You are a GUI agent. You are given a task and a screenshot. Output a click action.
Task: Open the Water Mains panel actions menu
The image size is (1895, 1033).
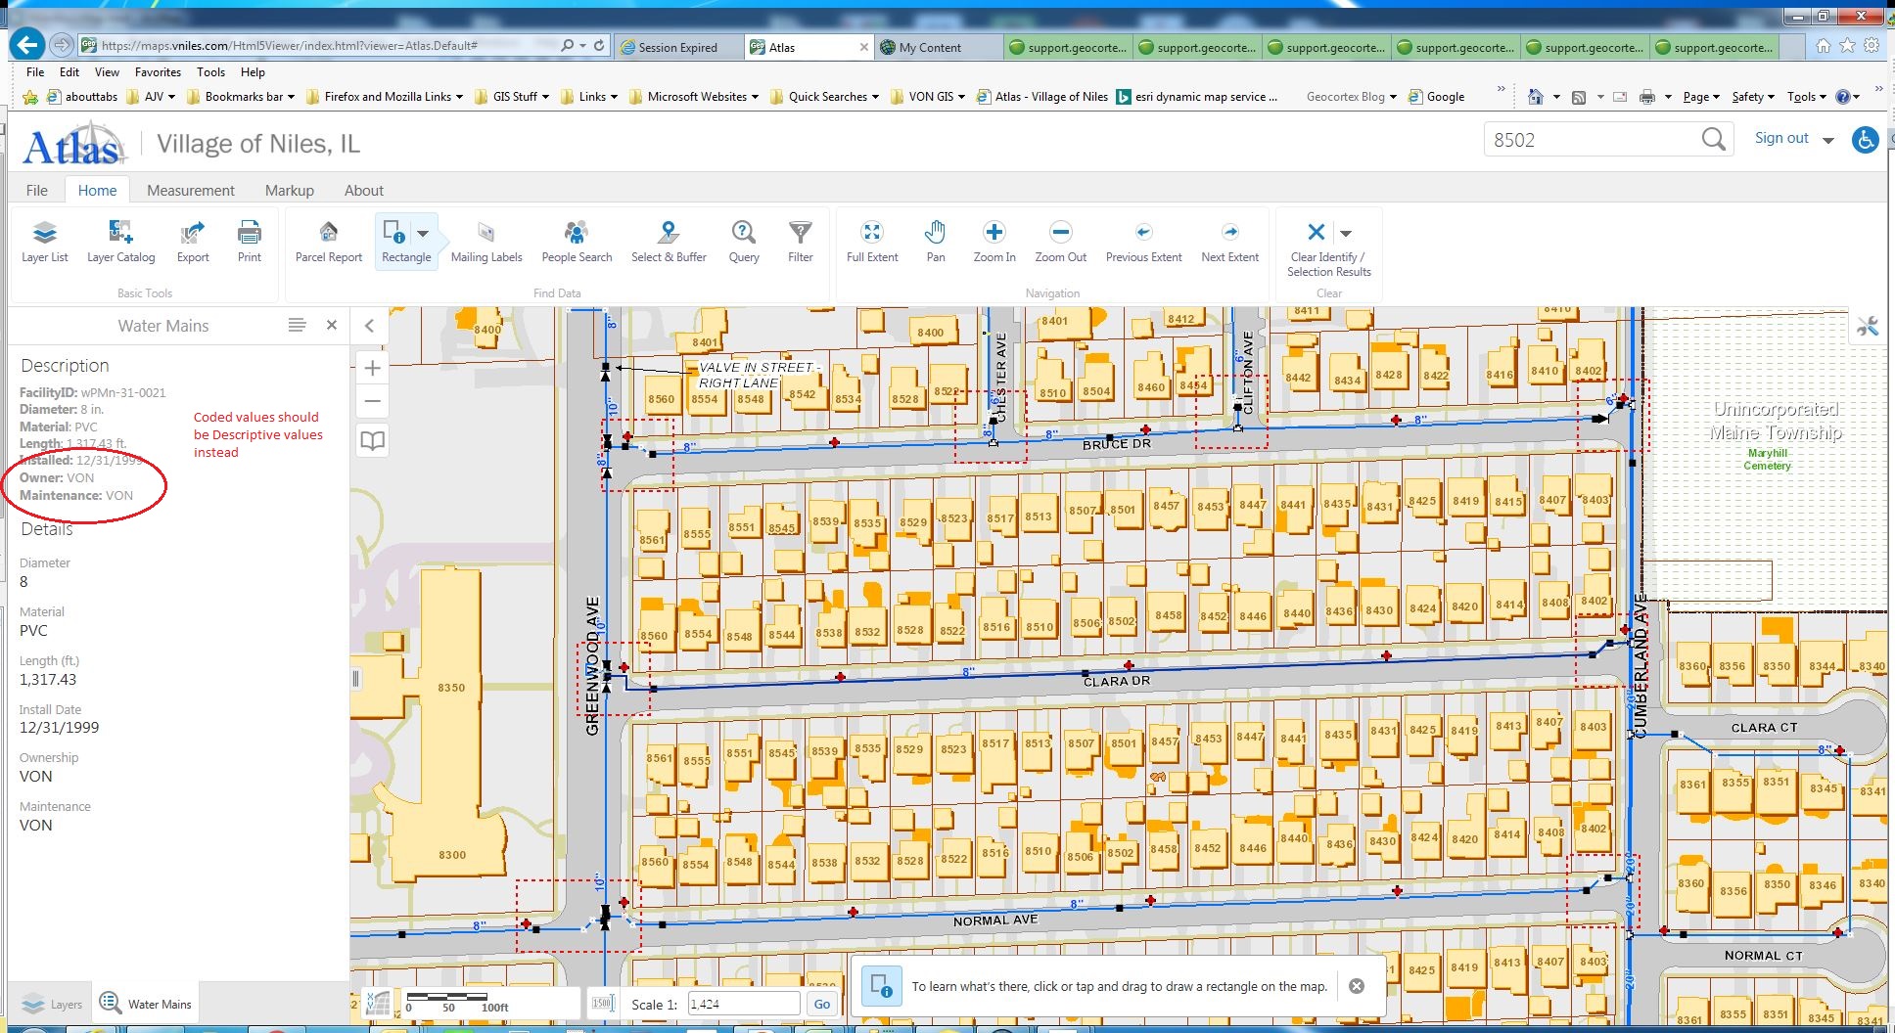(298, 325)
